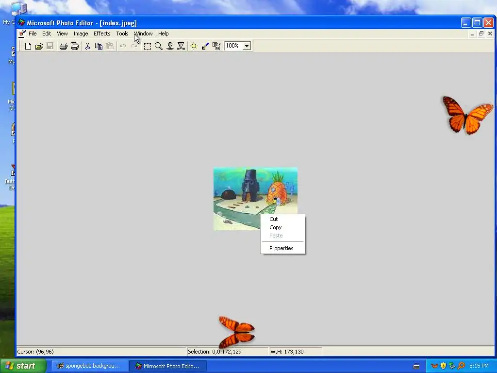Click the Selection: 0,0:172,129 status text
This screenshot has width=497, height=373.
215,352
